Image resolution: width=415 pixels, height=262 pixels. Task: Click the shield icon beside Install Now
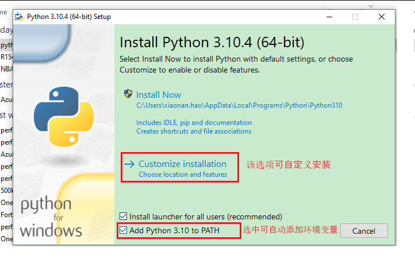129,94
